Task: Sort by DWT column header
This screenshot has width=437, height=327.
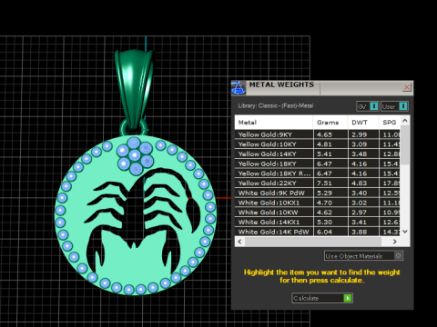Action: (x=363, y=123)
